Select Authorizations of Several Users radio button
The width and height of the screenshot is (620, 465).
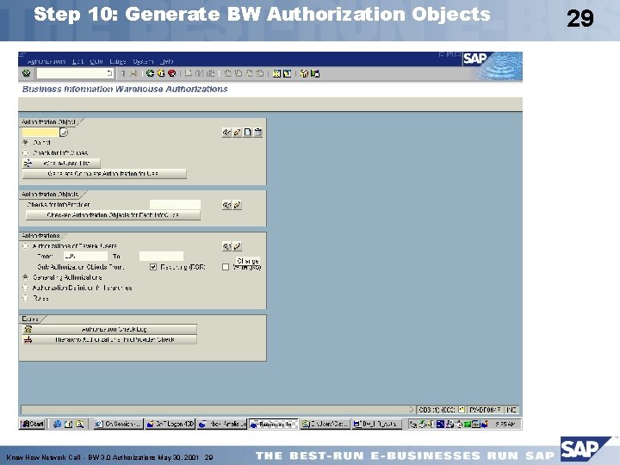coord(26,246)
